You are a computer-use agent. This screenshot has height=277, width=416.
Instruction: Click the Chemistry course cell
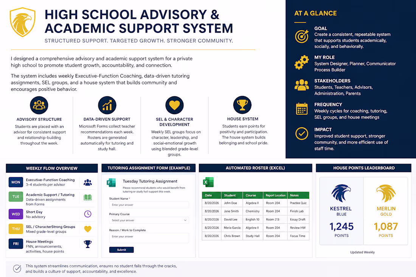[x=253, y=211]
